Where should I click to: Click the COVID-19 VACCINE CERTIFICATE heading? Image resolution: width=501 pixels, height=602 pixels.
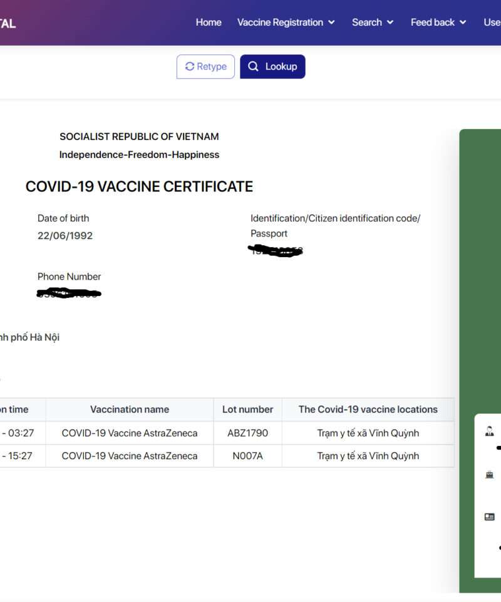coord(139,186)
